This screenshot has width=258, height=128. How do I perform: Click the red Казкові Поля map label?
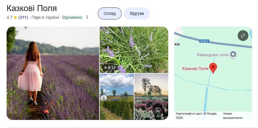(195, 68)
